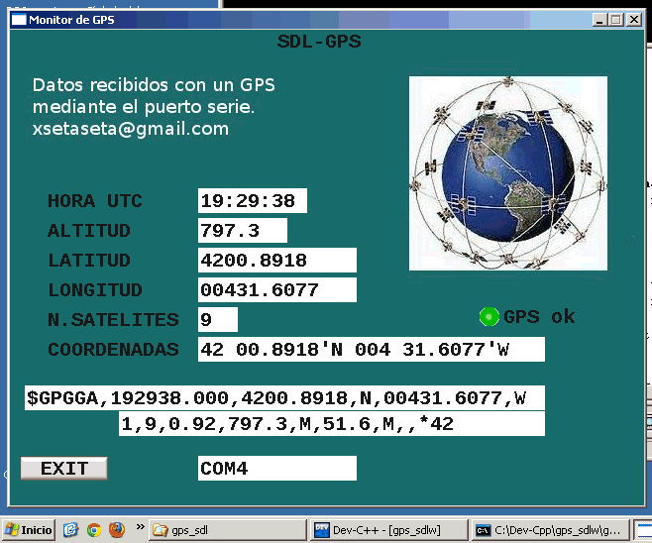652x543 pixels.
Task: Open the Inicio start menu
Action: click(x=30, y=530)
